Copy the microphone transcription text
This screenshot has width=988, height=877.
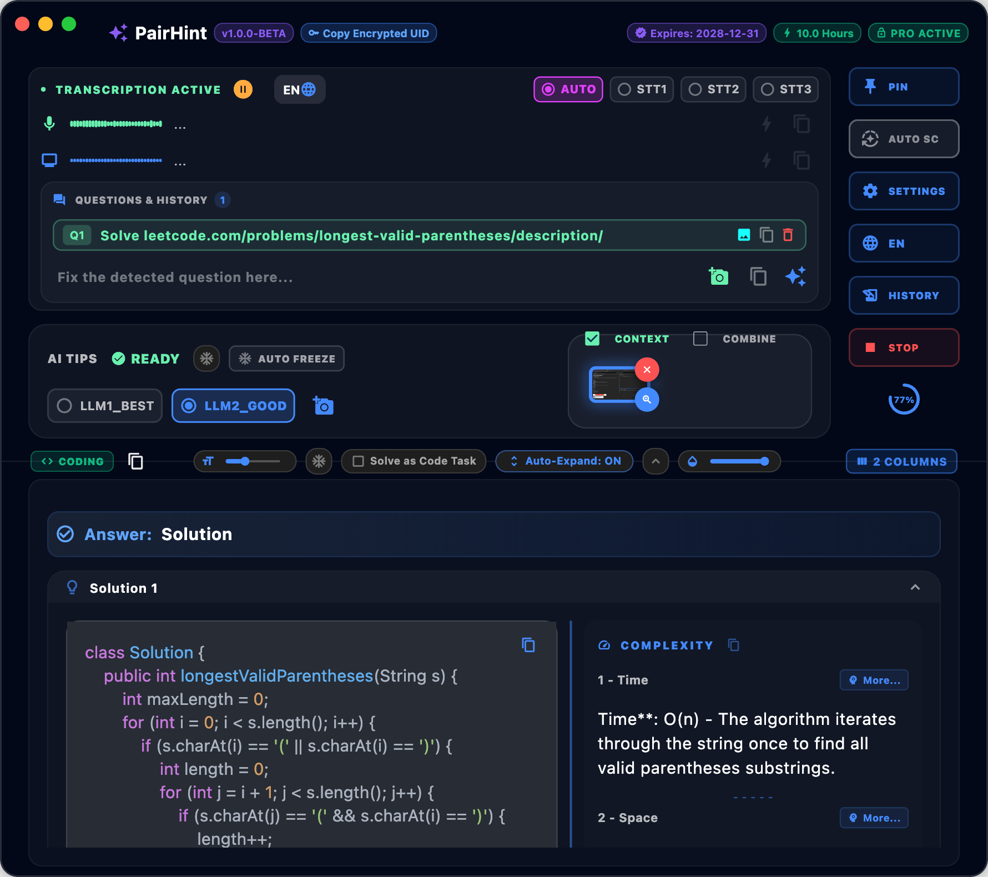tap(802, 124)
